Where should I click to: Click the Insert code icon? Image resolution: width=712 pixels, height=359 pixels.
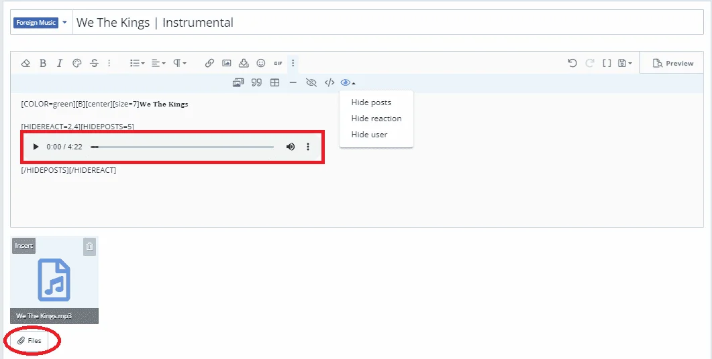pos(329,82)
